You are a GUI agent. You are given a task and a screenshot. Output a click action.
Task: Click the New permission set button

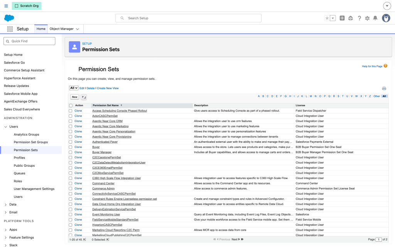click(x=74, y=97)
